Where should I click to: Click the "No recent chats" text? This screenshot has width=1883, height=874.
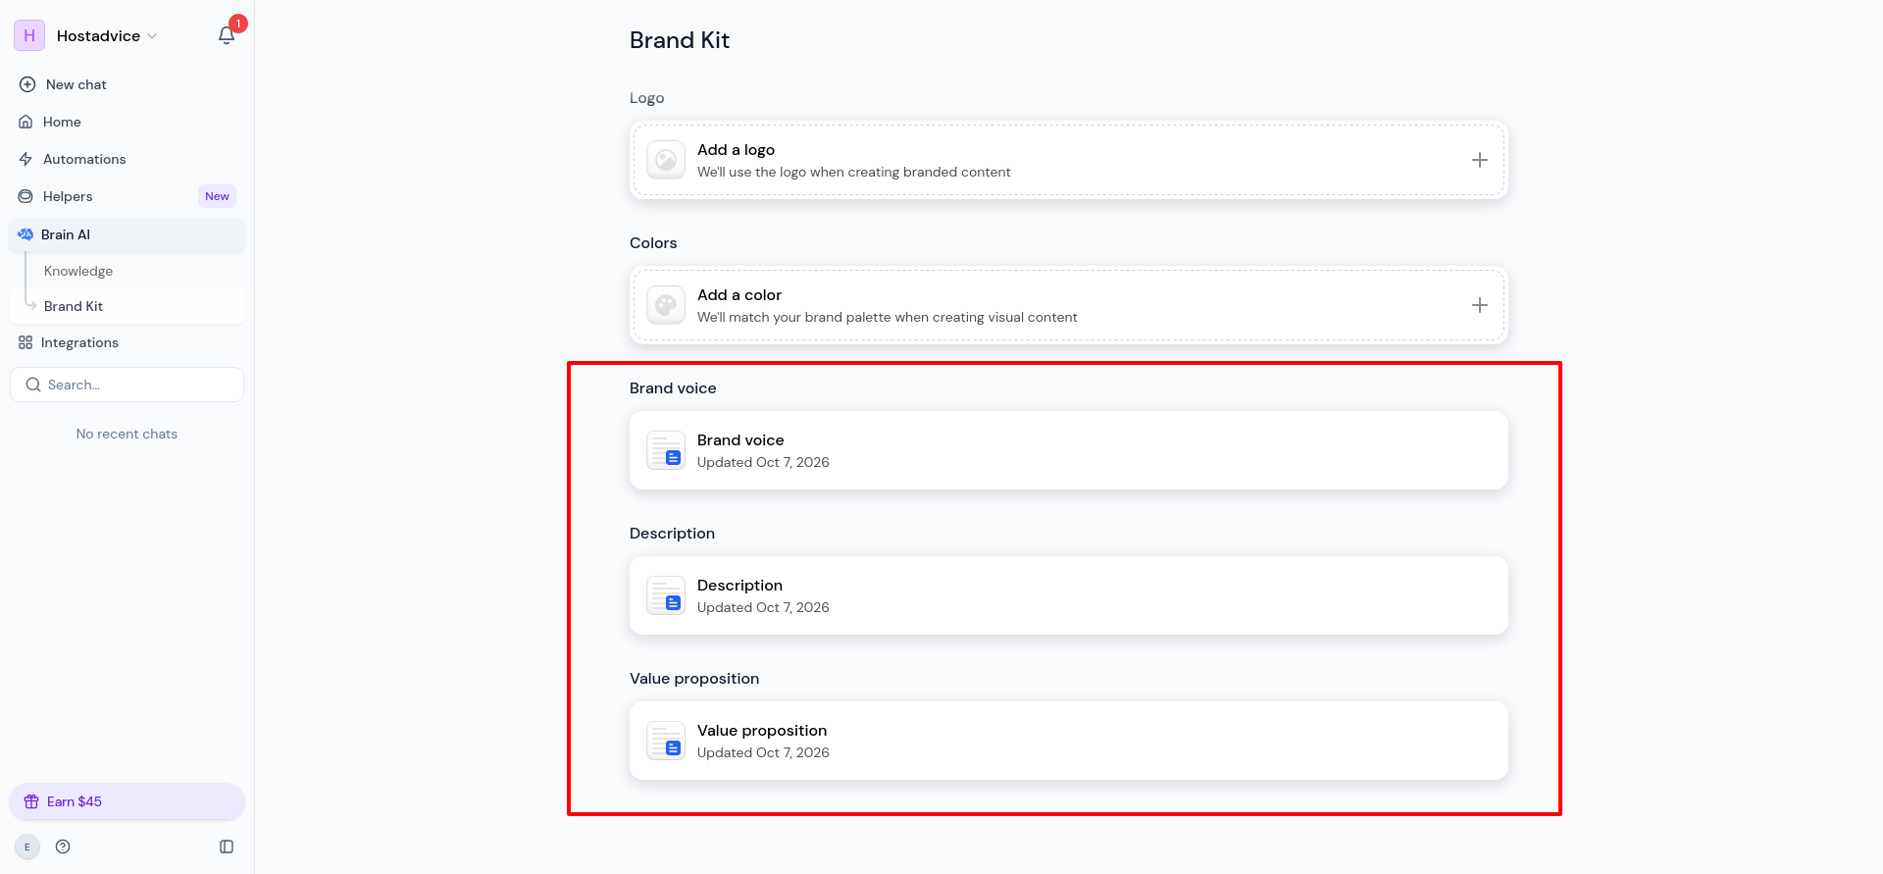127,434
